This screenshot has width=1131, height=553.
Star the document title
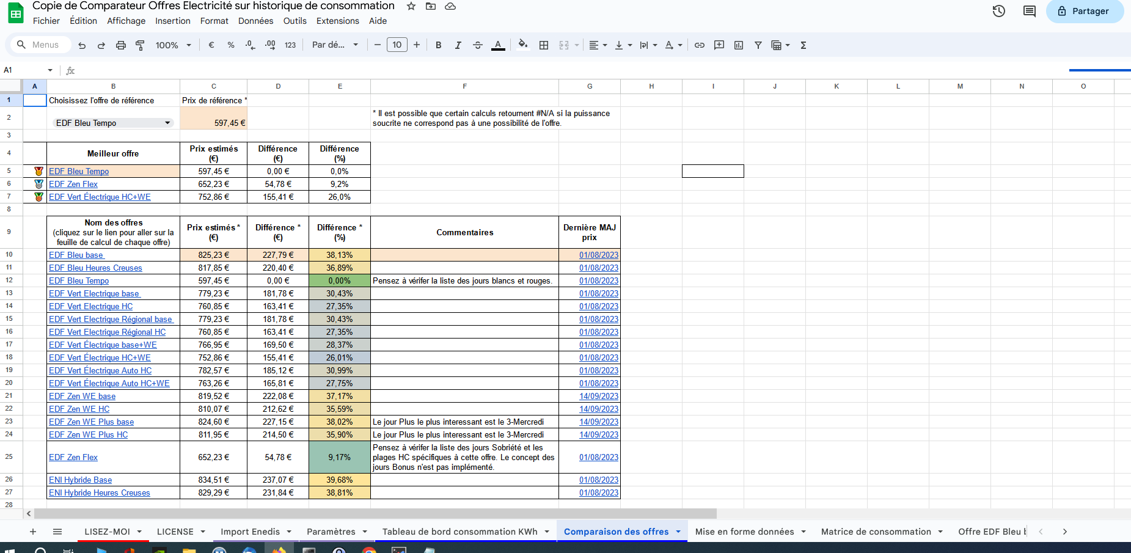411,6
